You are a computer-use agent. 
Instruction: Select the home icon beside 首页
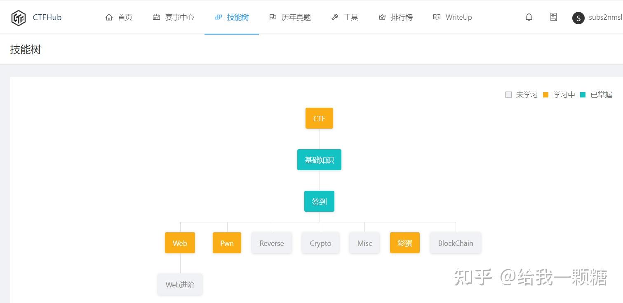pyautogui.click(x=109, y=17)
